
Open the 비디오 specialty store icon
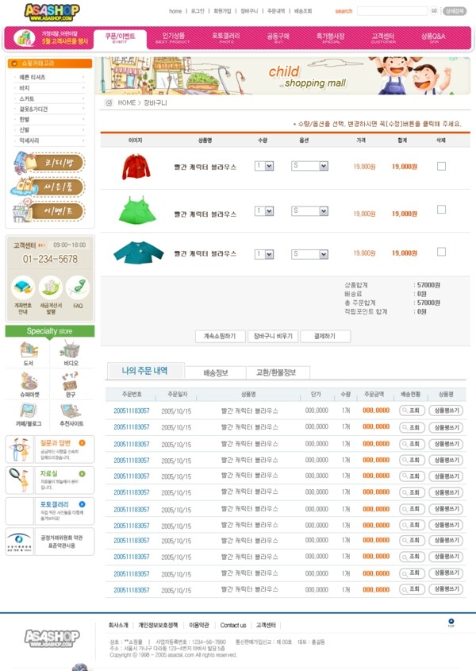click(71, 349)
